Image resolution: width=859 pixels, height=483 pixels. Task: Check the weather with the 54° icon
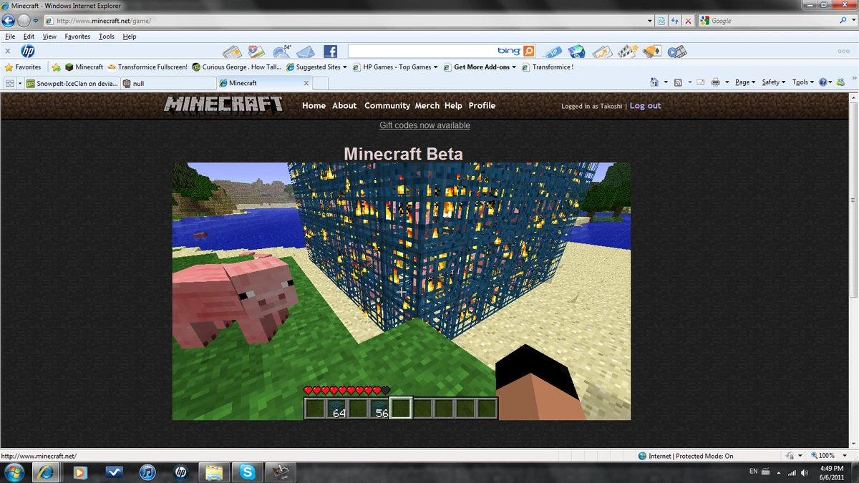pyautogui.click(x=282, y=51)
